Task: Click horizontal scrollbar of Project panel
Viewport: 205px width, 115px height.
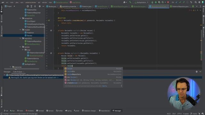Action: [x=21, y=69]
